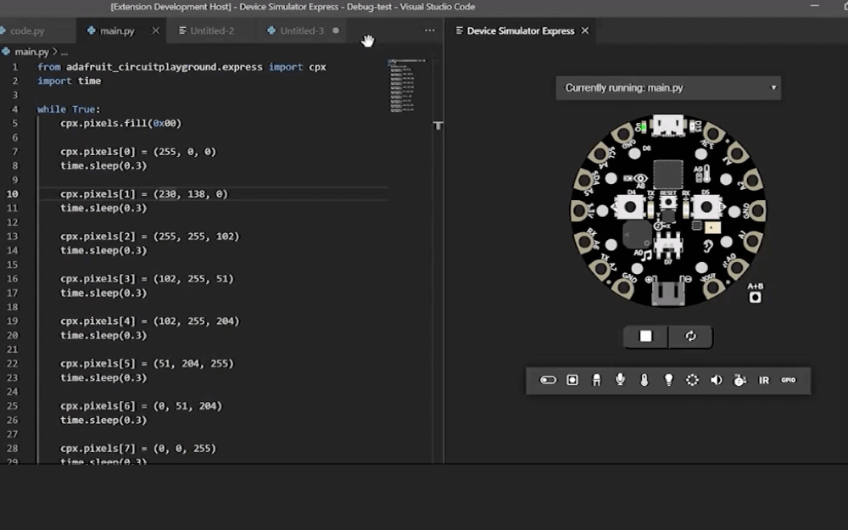Click 'cpx.pixels[2] = (255, 255, 102)' line
The height and width of the screenshot is (530, 848).
coord(150,237)
